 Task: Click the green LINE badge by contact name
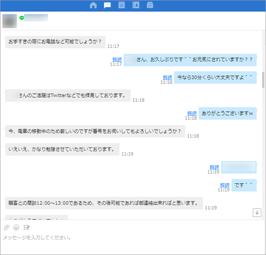click(22, 18)
